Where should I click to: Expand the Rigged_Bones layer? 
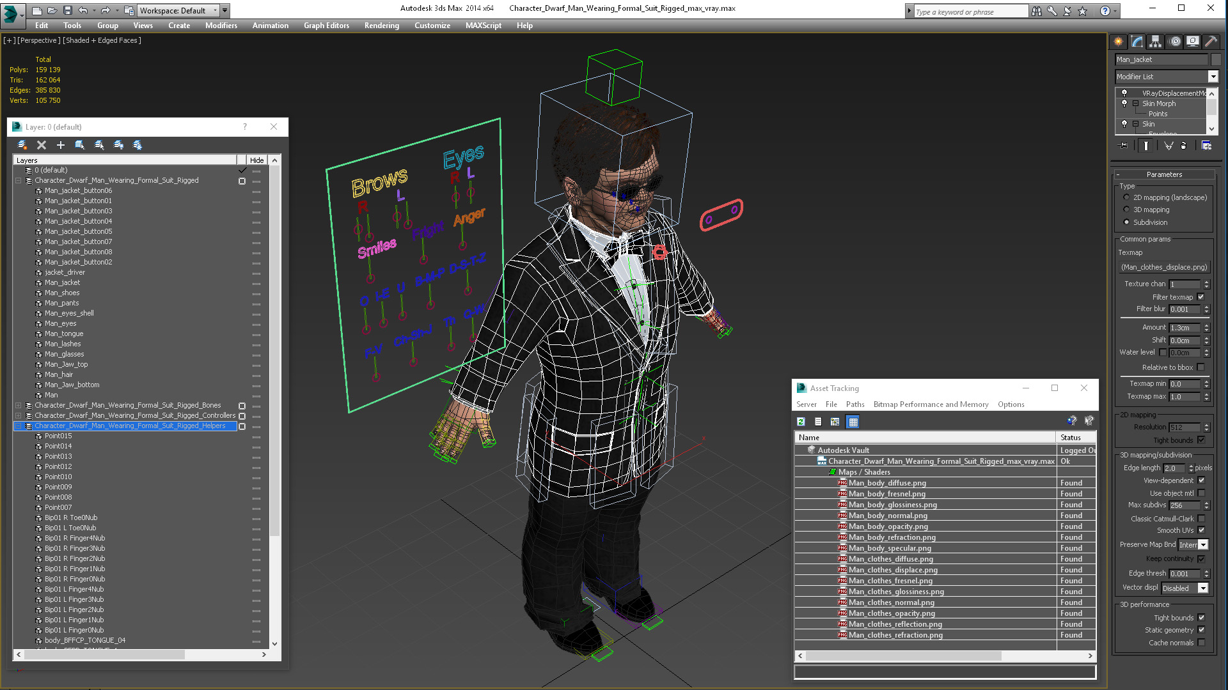pyautogui.click(x=19, y=405)
